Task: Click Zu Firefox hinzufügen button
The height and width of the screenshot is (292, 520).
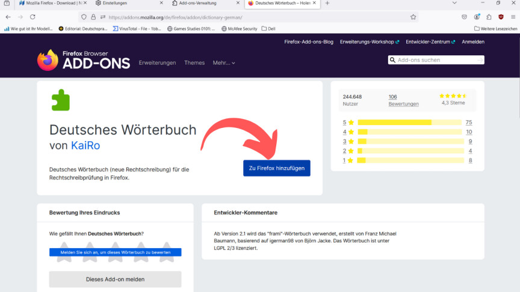Action: tap(277, 168)
